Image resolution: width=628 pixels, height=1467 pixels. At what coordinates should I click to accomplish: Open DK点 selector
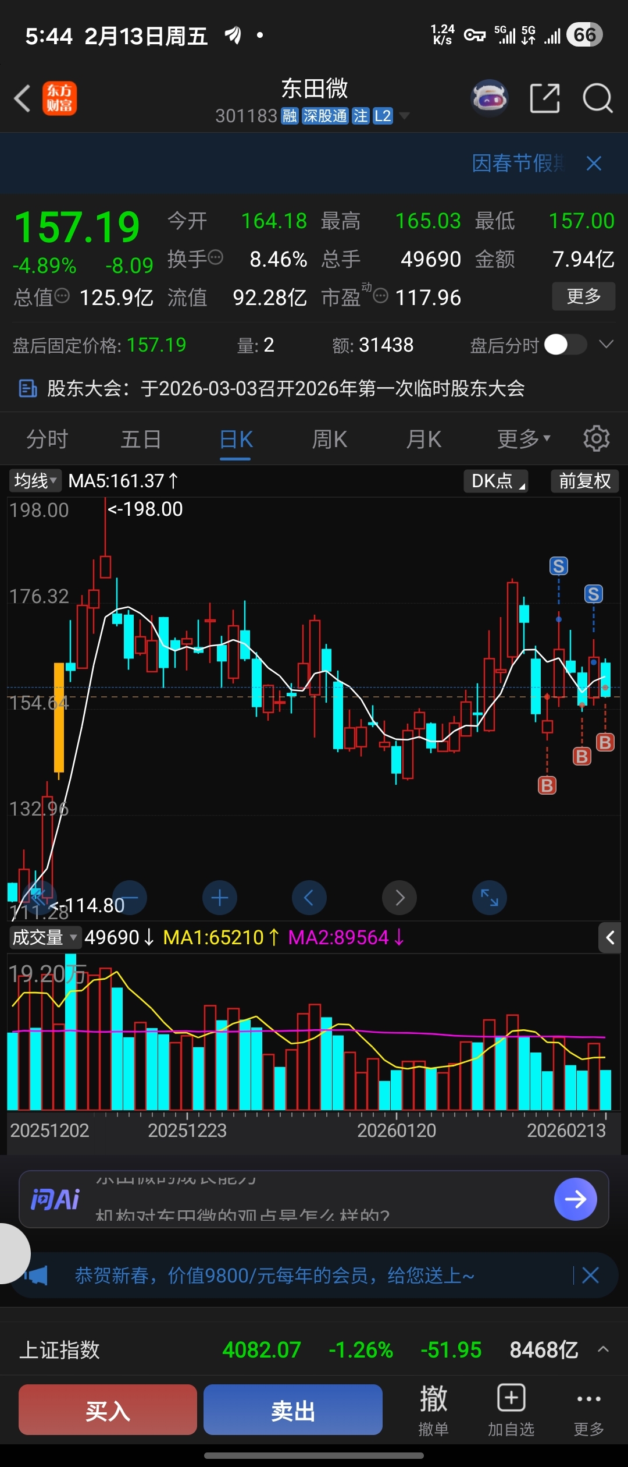[496, 481]
